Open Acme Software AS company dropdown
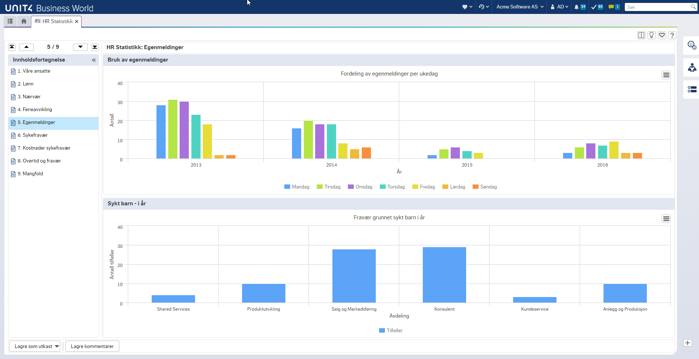 520,7
